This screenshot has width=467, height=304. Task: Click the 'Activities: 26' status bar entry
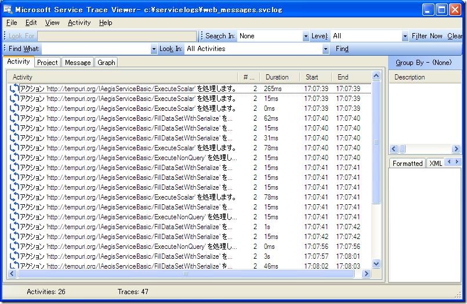point(46,291)
